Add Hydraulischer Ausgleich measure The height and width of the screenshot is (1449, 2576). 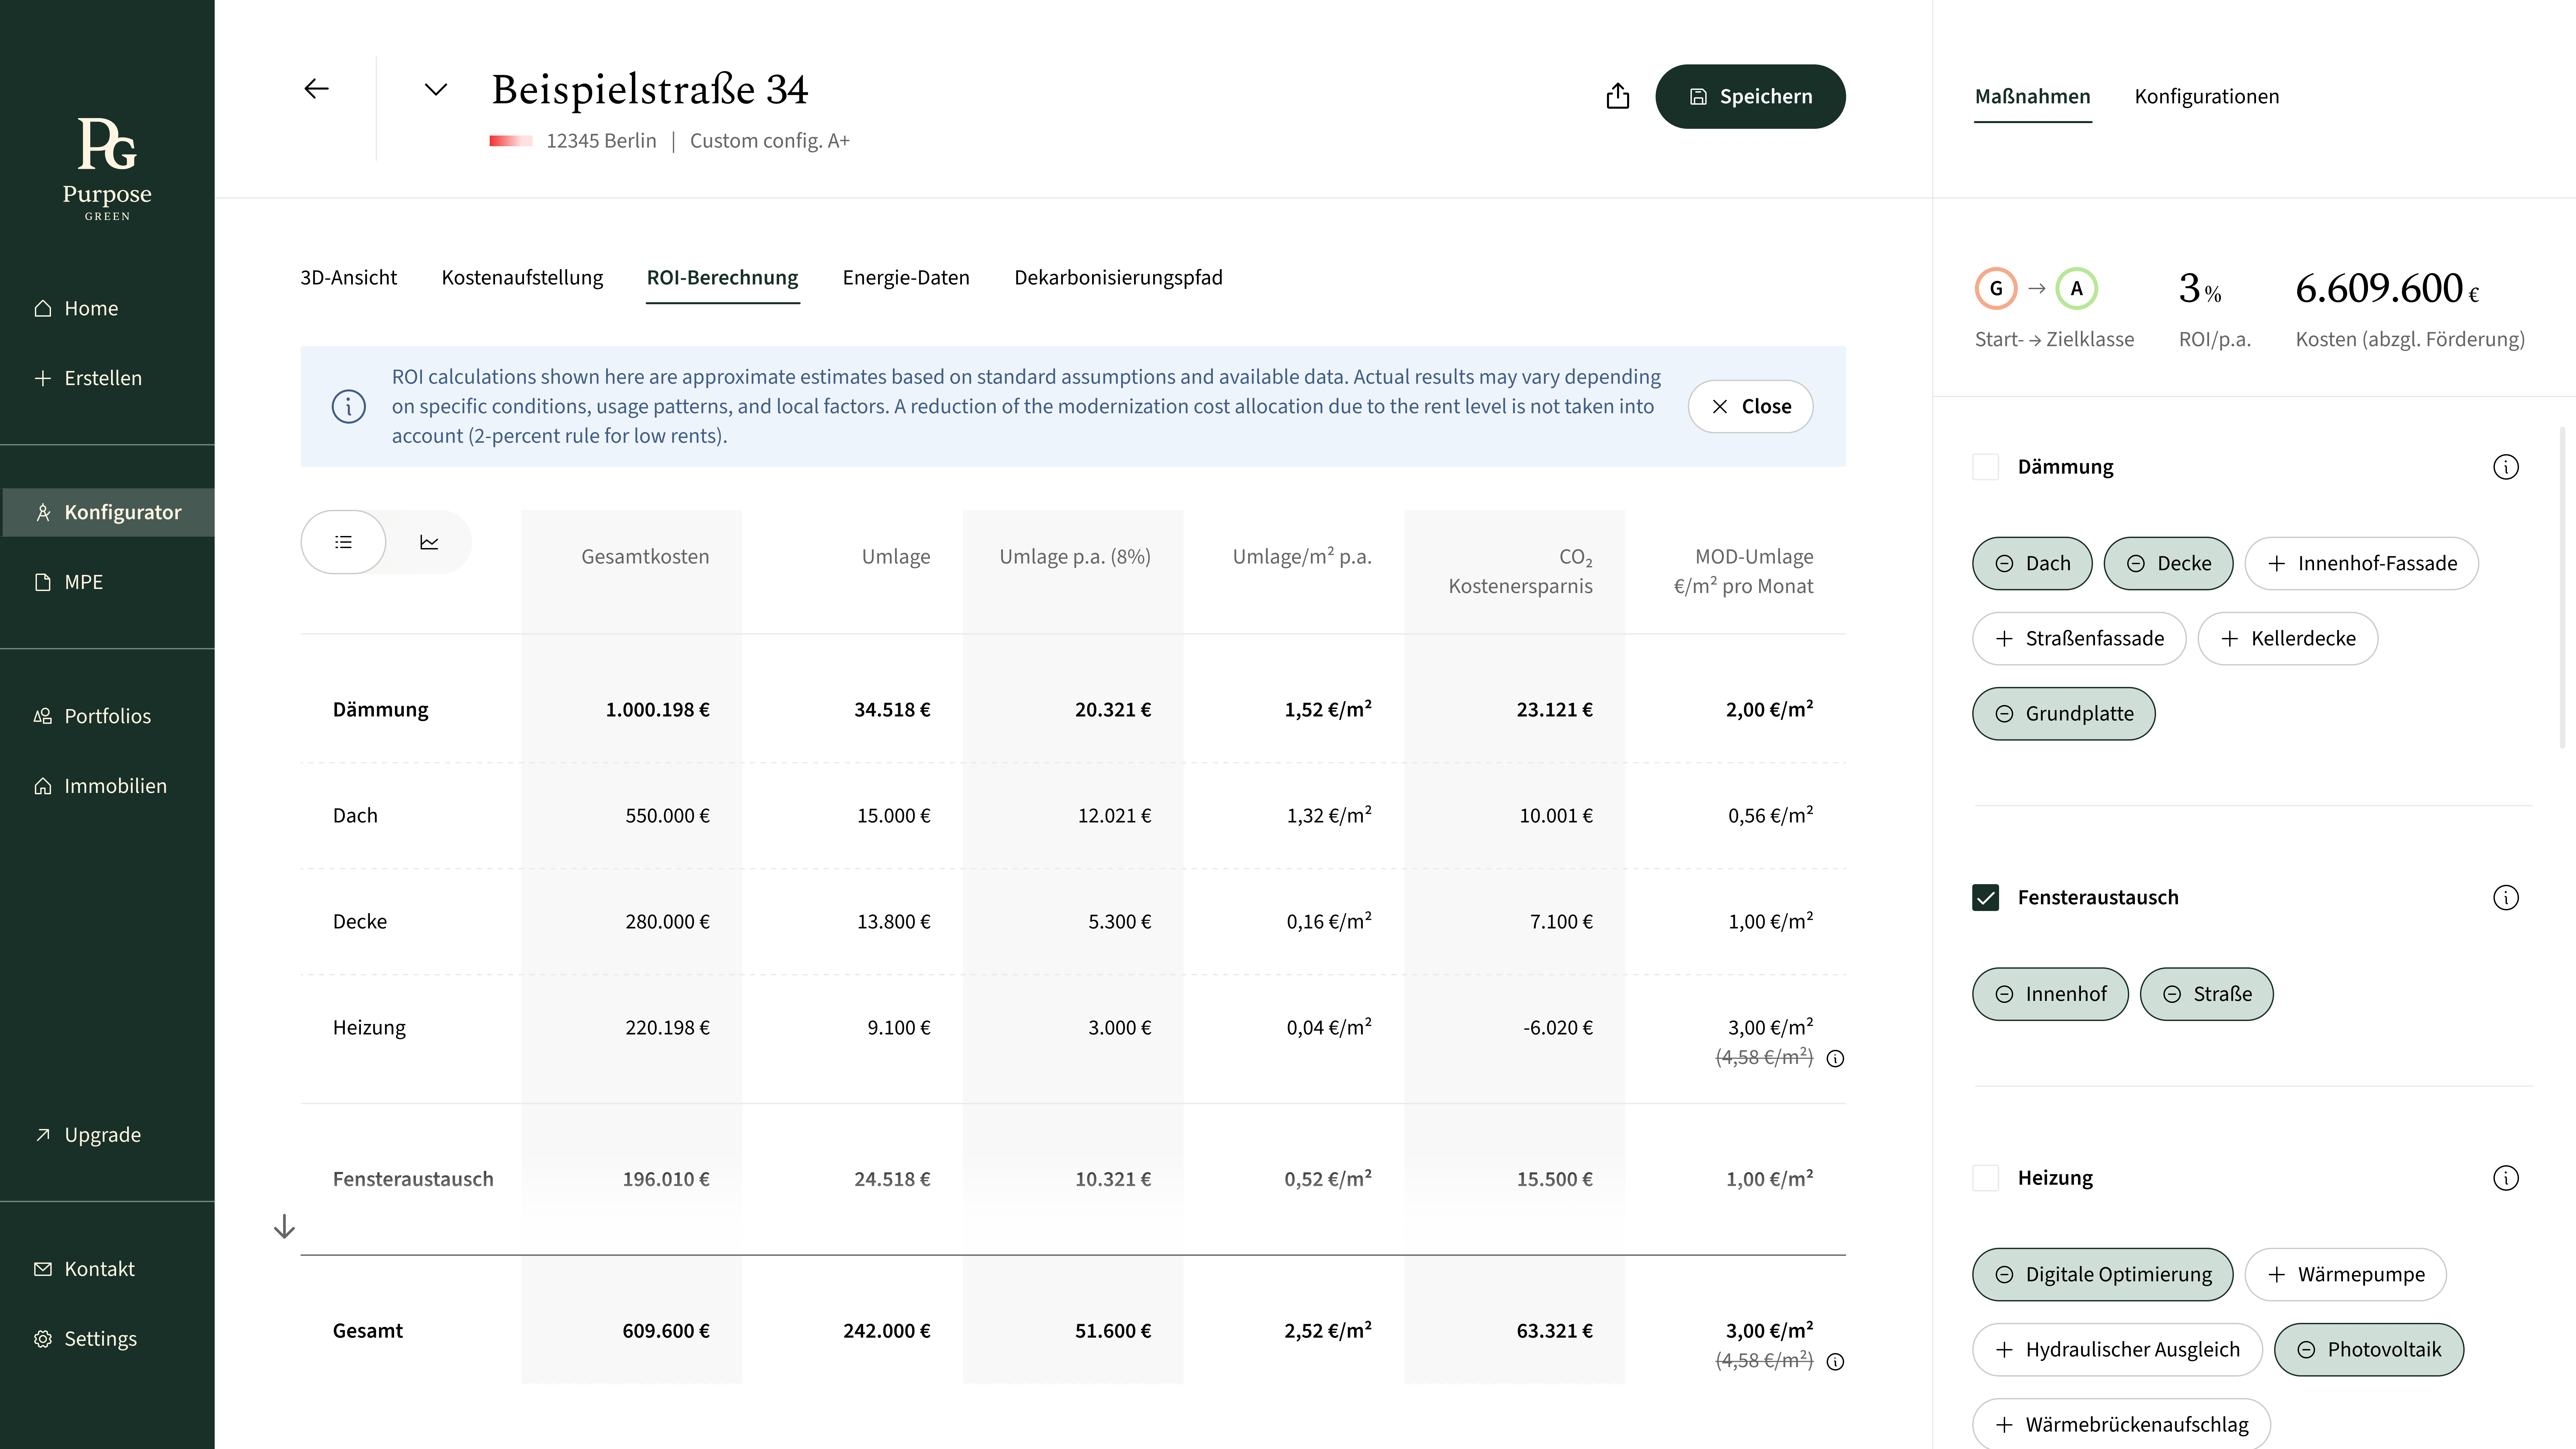pyautogui.click(x=2117, y=1350)
